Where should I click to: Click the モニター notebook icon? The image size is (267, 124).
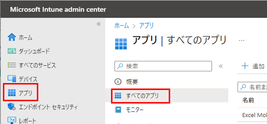pyautogui.click(x=118, y=110)
